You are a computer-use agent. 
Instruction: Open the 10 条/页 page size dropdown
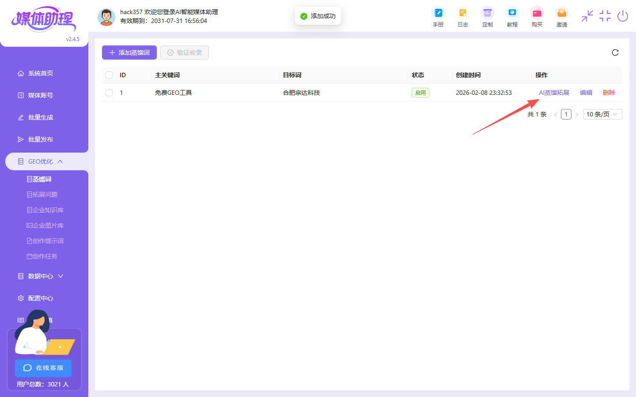coord(602,114)
